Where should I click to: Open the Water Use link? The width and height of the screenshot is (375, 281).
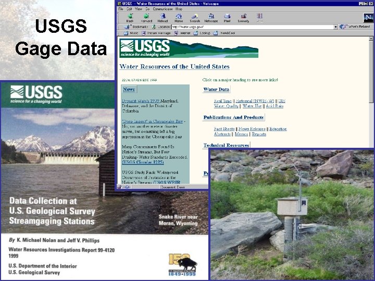tap(252, 106)
